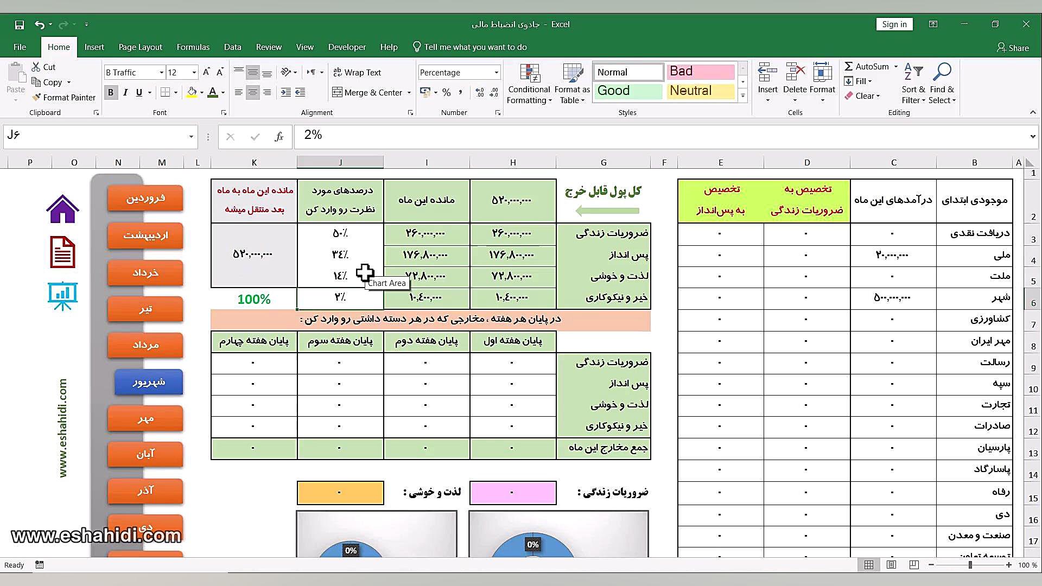Open the font name dropdown
Image resolution: width=1042 pixels, height=586 pixels.
[161, 73]
